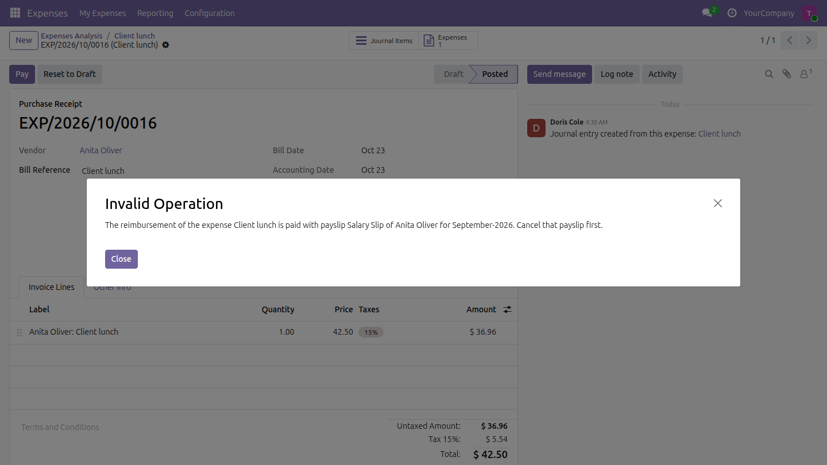Search messages in the chatter
Viewport: 827px width, 465px height.
click(769, 74)
